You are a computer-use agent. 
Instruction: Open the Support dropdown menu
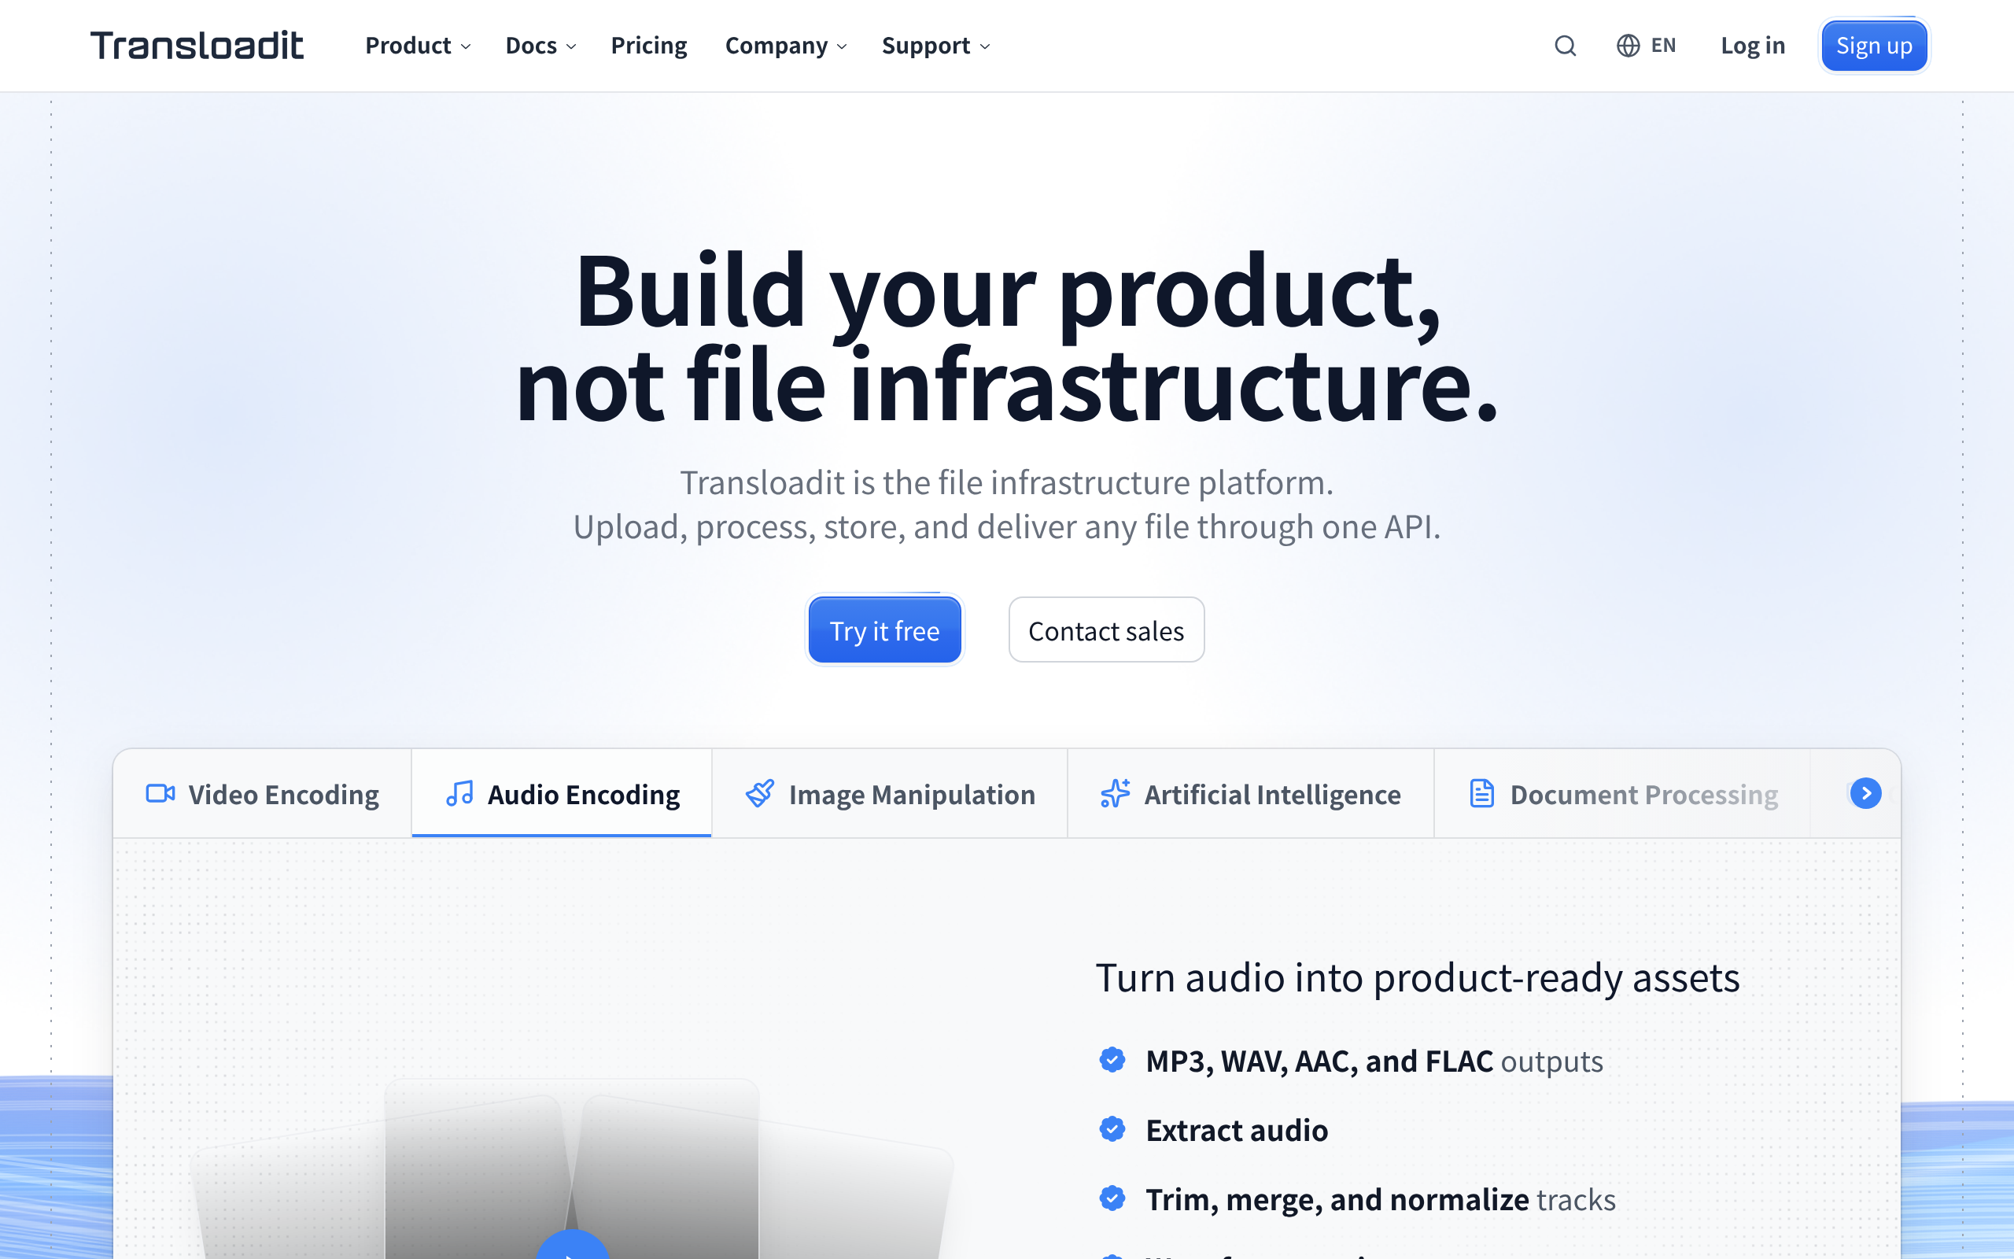(x=936, y=46)
